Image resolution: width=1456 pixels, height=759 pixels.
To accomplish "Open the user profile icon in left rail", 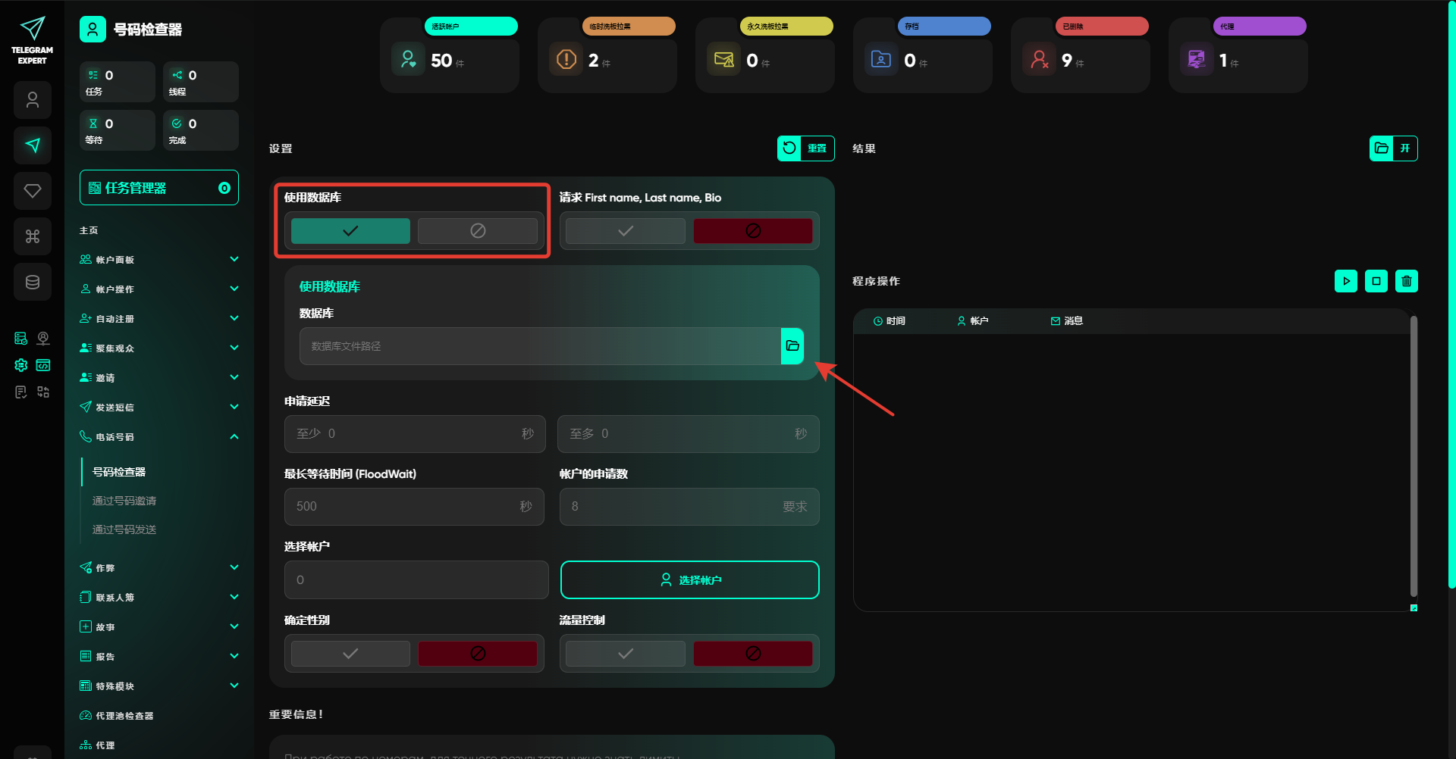I will (x=33, y=100).
